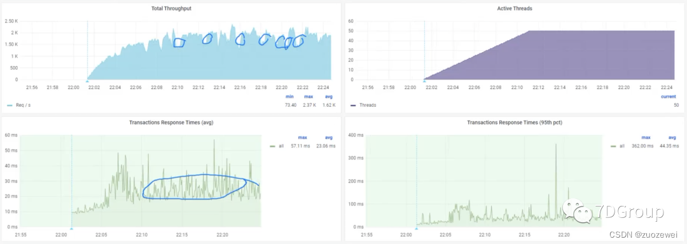Click the blue annotation marker on Throughput axis

tap(87, 81)
